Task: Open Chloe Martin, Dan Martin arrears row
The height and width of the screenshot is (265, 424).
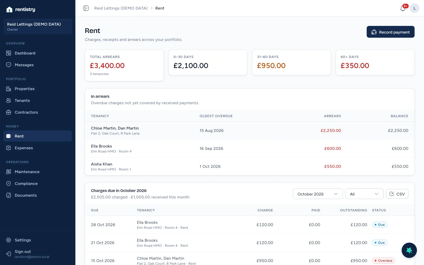Action: click(x=249, y=131)
